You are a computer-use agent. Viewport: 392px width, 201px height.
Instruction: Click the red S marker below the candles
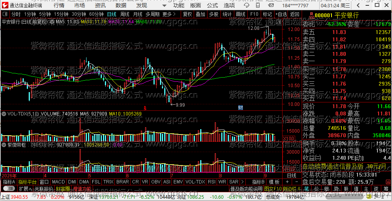coord(145,108)
